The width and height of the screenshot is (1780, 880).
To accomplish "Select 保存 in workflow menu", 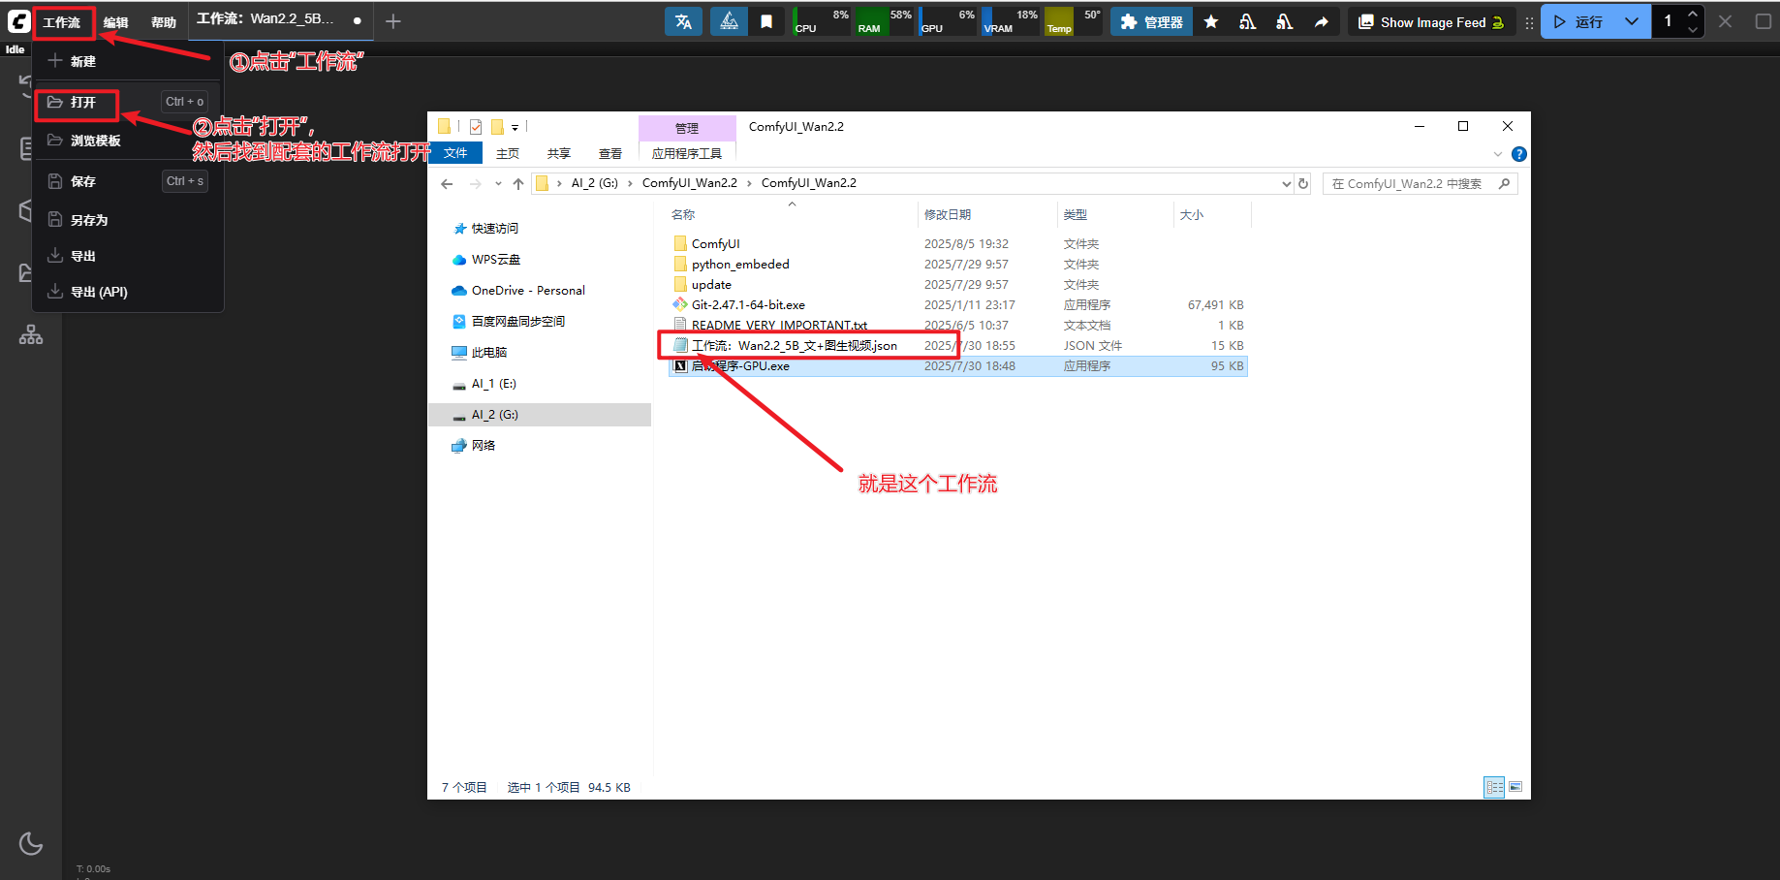I will click(128, 181).
